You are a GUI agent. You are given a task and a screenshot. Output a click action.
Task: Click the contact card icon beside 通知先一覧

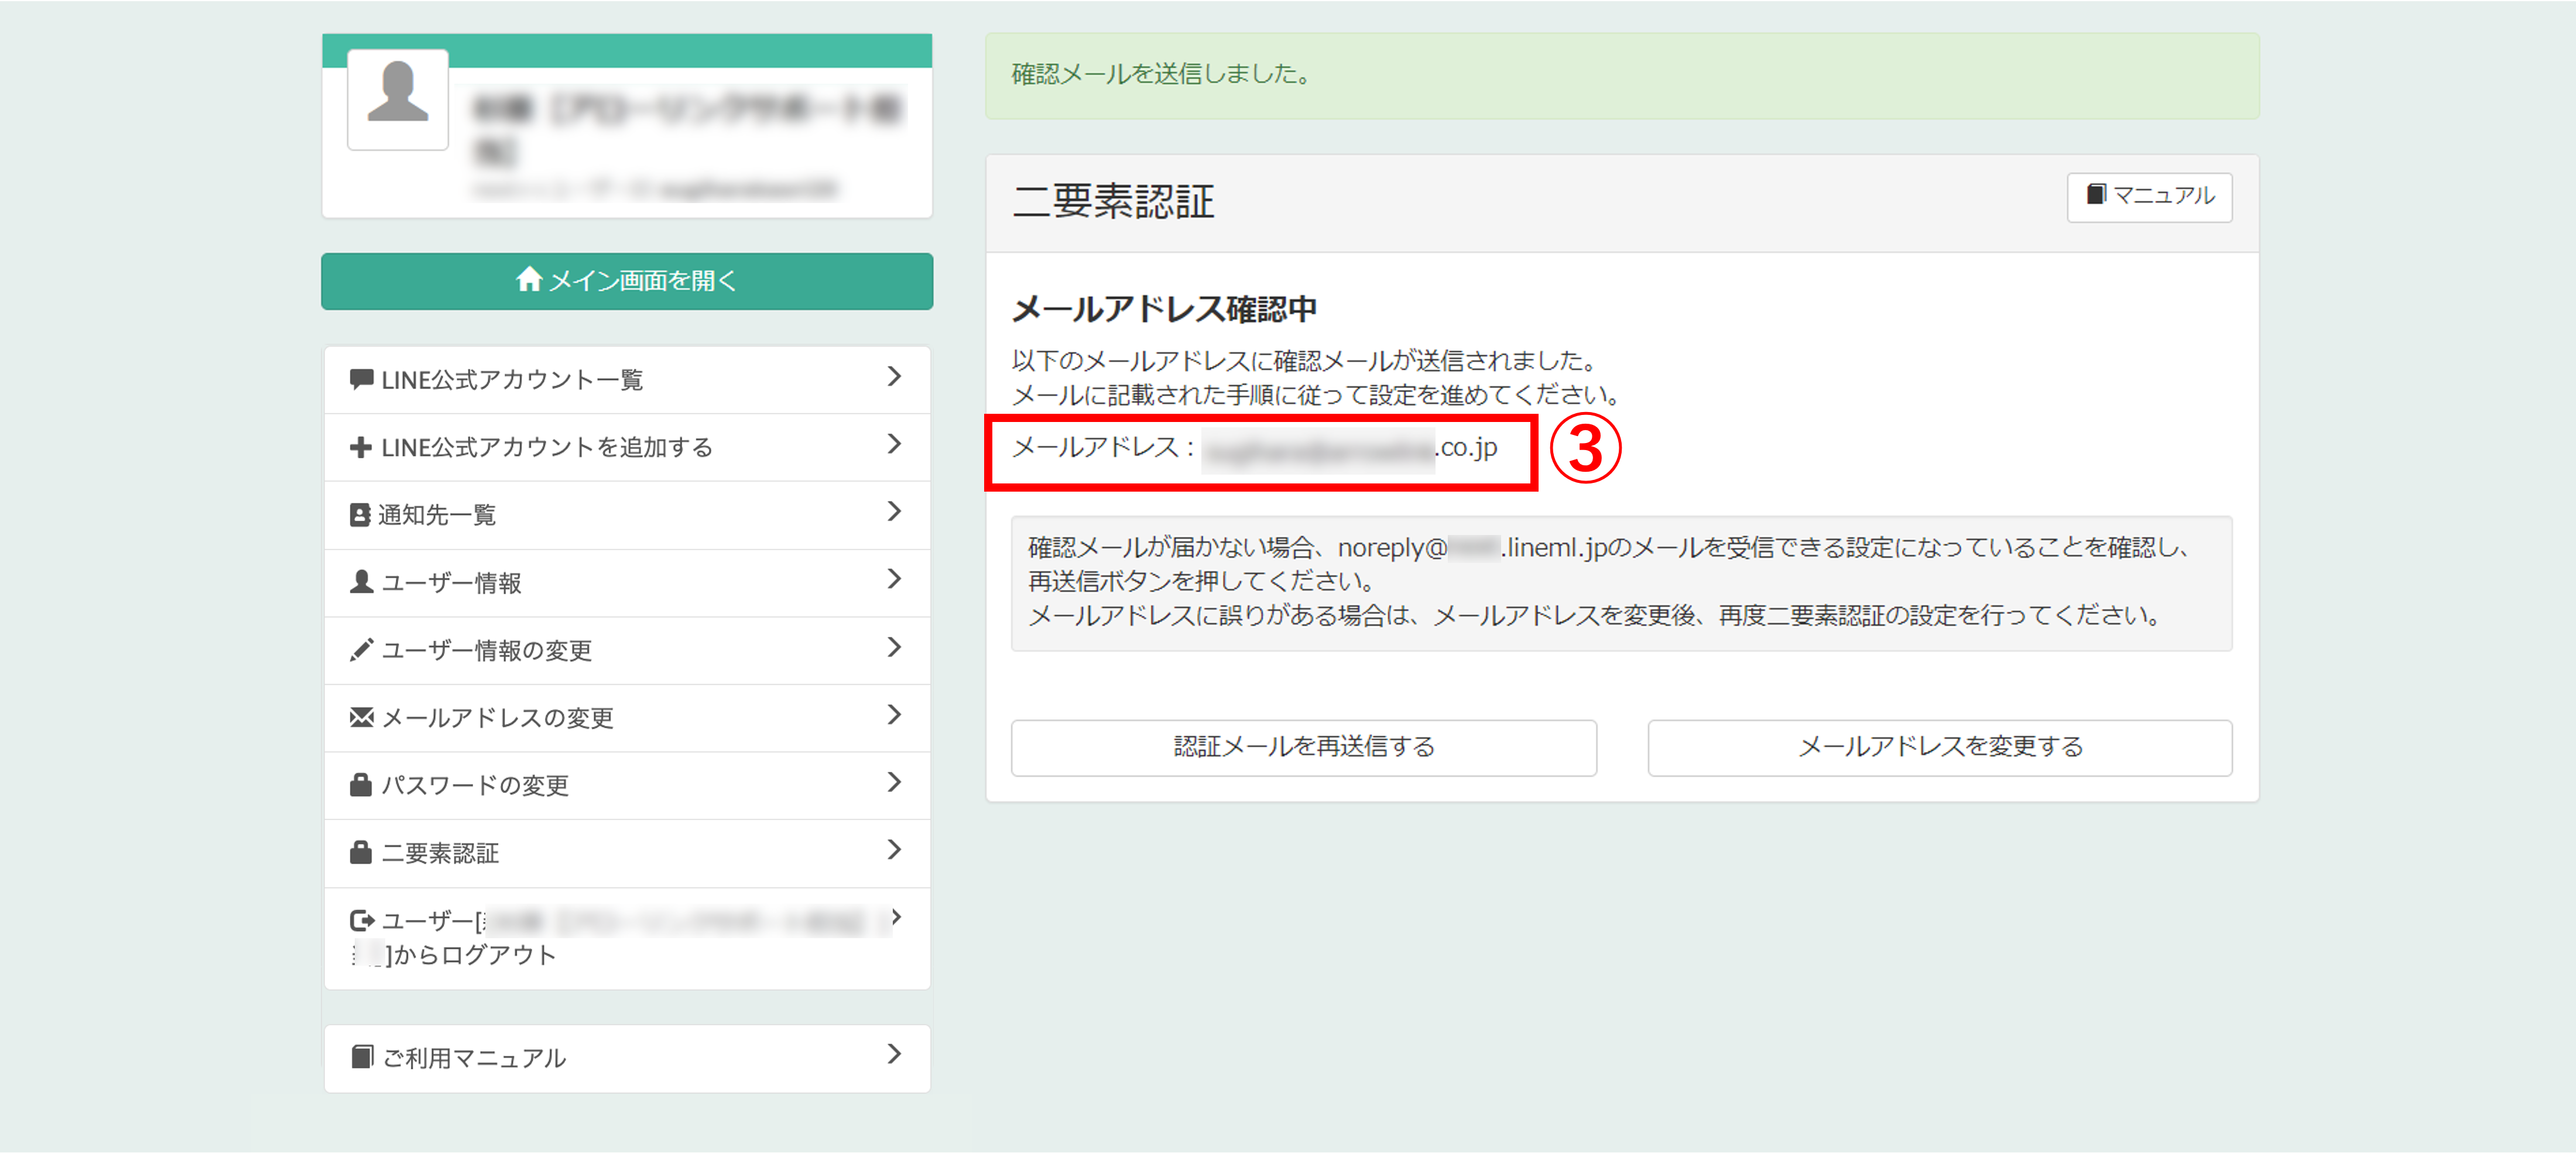pos(360,514)
